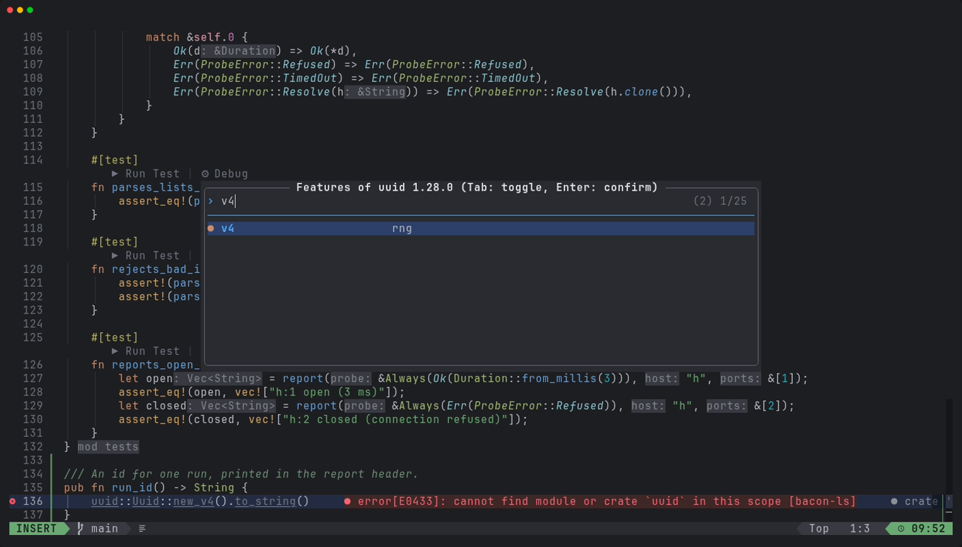Click the 09:52 time in the statusline

[929, 528]
